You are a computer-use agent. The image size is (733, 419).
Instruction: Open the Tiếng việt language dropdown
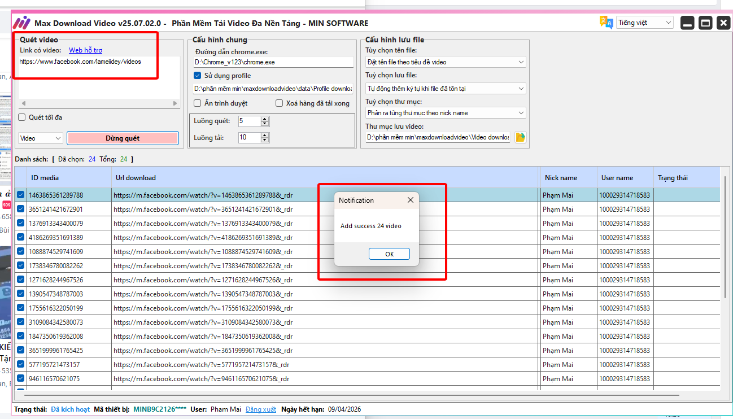[645, 23]
